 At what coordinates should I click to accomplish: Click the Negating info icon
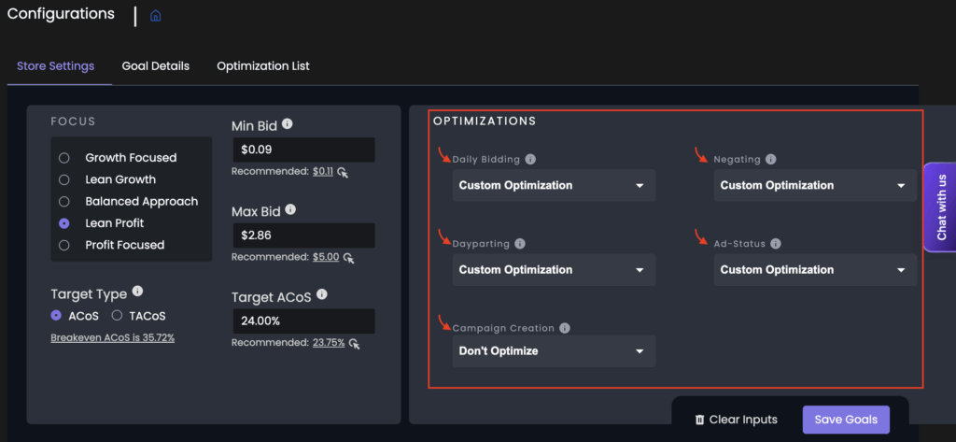770,160
